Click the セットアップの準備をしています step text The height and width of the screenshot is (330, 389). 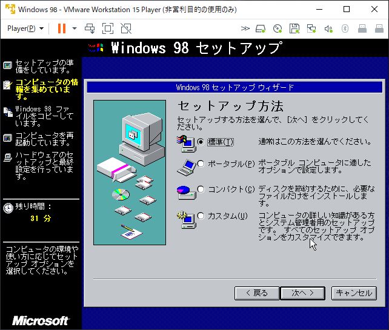pos(45,66)
